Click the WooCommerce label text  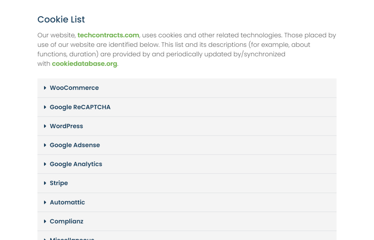74,88
